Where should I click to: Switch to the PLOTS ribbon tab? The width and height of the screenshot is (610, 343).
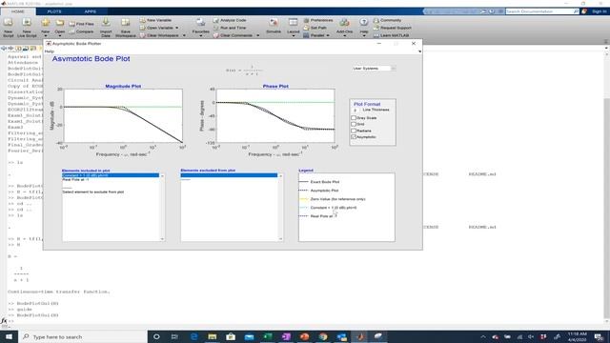pyautogui.click(x=54, y=11)
